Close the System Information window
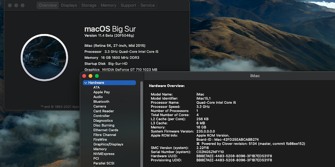 tap(84, 76)
